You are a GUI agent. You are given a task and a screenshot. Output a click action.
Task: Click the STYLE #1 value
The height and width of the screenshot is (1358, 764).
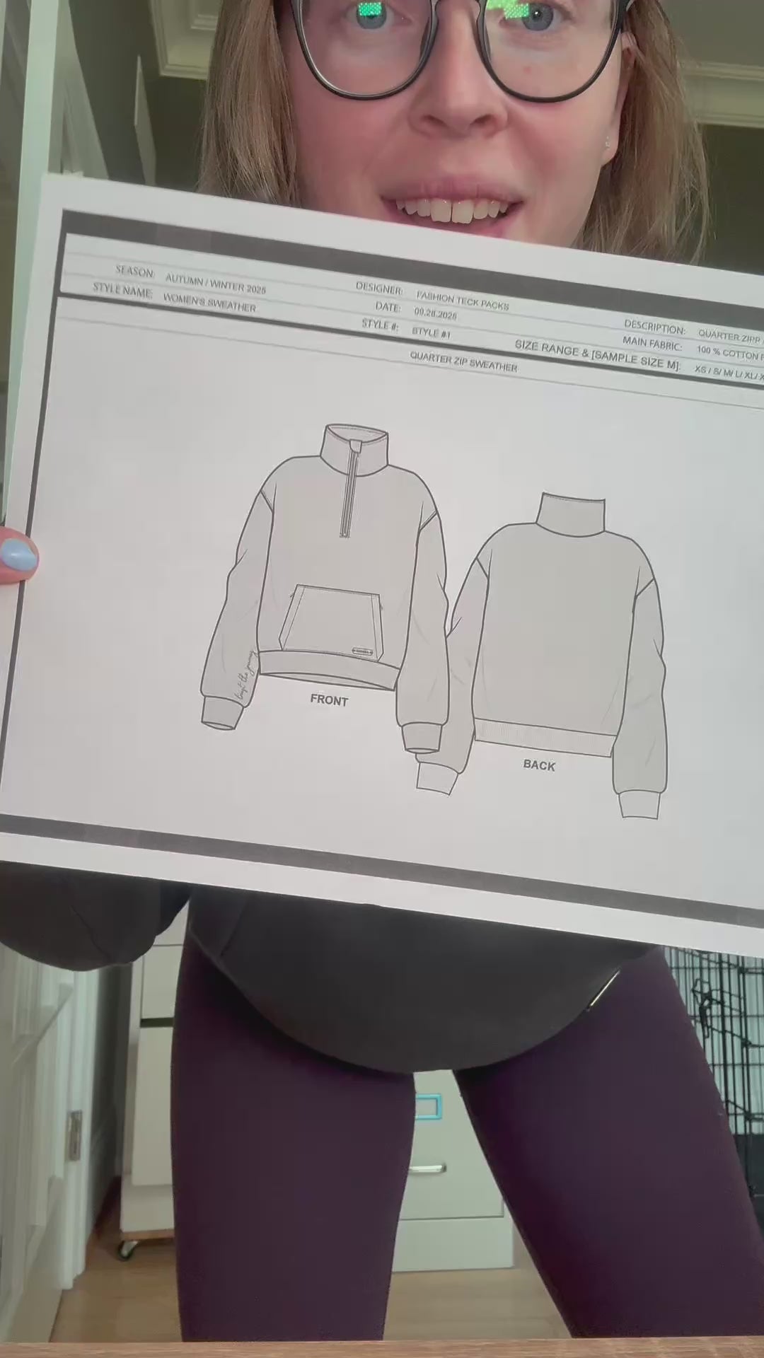point(431,332)
